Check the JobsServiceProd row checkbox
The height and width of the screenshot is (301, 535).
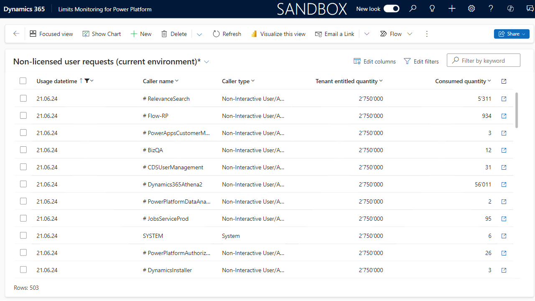(x=23, y=218)
